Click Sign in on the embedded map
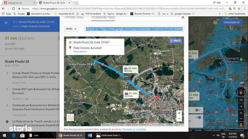 pos(175,41)
